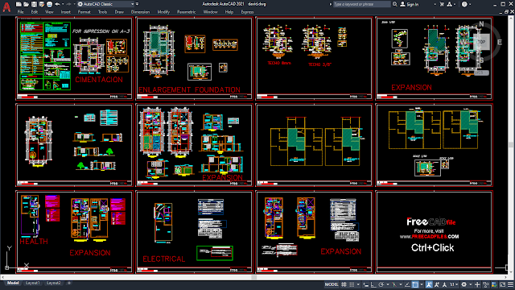Viewport: 515px width, 290px height.
Task: Click the clean screen icon
Action: point(502,284)
